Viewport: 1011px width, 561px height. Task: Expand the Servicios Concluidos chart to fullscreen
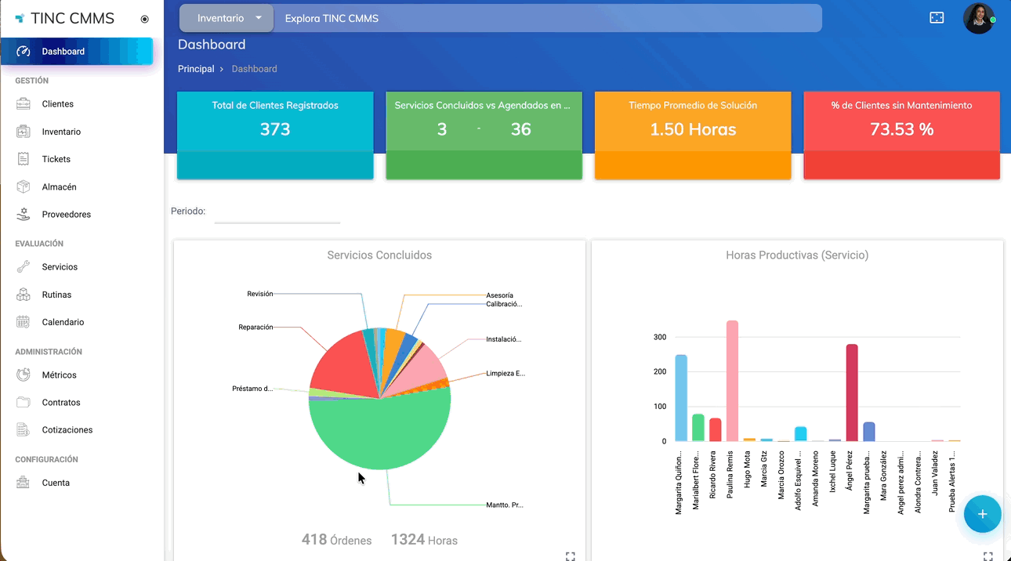tap(570, 556)
